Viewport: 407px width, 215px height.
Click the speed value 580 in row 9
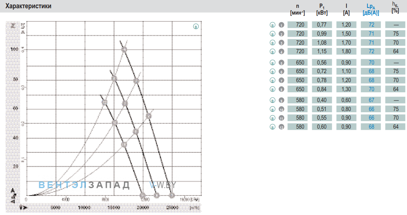(298, 100)
